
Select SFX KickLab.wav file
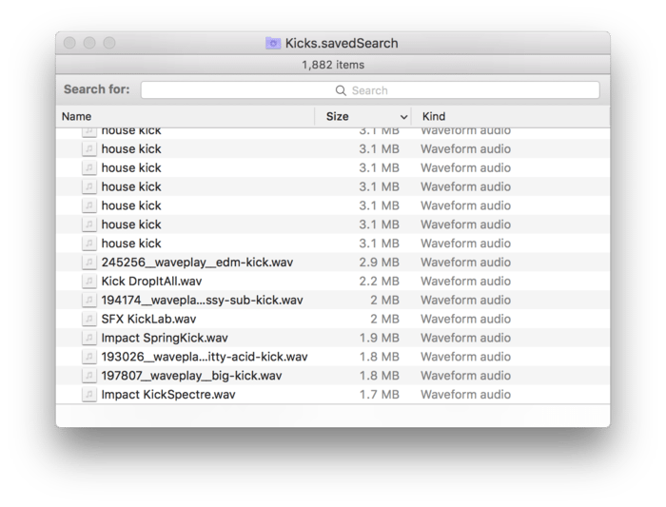(333, 319)
